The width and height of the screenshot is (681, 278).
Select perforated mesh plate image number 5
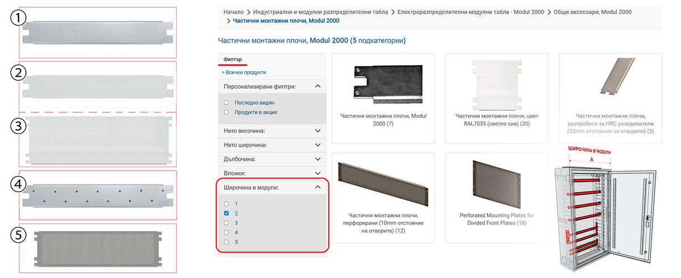coord(97,248)
